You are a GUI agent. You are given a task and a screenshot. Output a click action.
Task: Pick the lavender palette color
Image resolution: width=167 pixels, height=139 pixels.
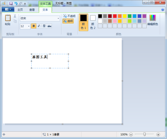tap(144, 21)
